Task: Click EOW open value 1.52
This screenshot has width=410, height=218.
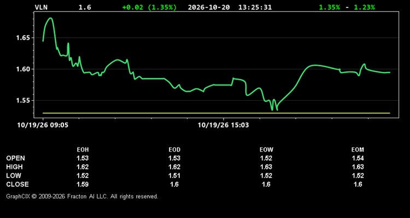Action: point(266,158)
